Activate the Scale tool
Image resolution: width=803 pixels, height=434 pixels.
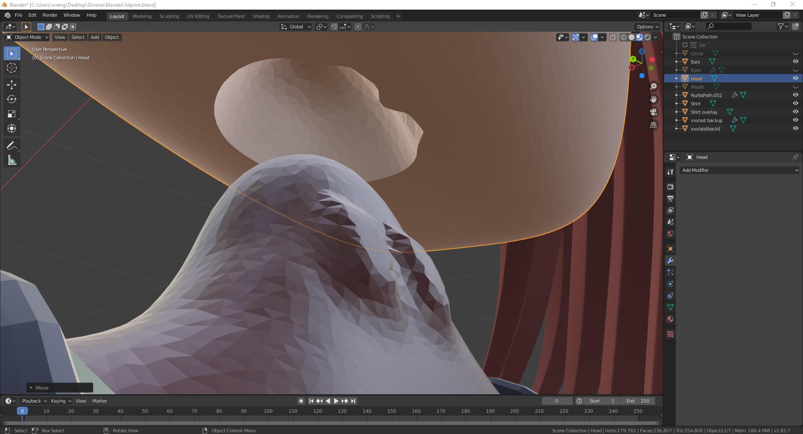tap(12, 114)
